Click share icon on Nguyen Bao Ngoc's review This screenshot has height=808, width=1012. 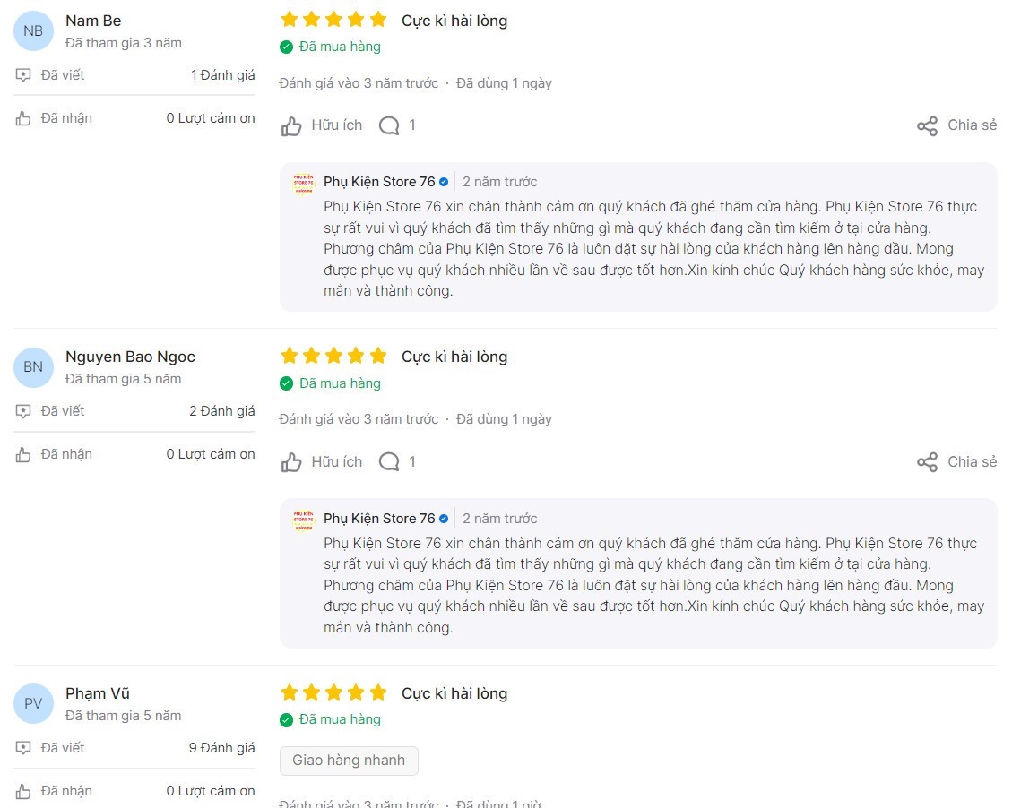click(x=928, y=461)
